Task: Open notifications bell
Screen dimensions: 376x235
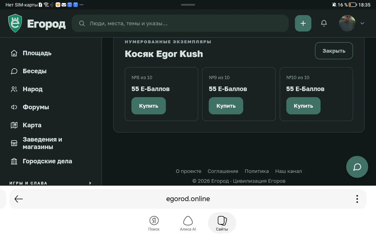Action: tap(324, 23)
